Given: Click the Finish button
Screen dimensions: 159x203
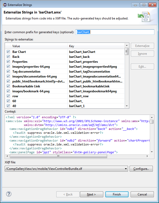Looking at the screenshot, I should 117,194.
